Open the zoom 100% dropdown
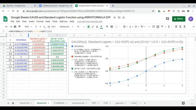This screenshot has width=196, height=110. click(28, 27)
